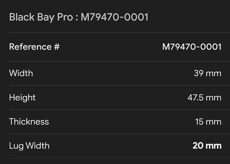The width and height of the screenshot is (230, 164).
Task: Click the number 39 in the Width row
Action: click(x=199, y=73)
